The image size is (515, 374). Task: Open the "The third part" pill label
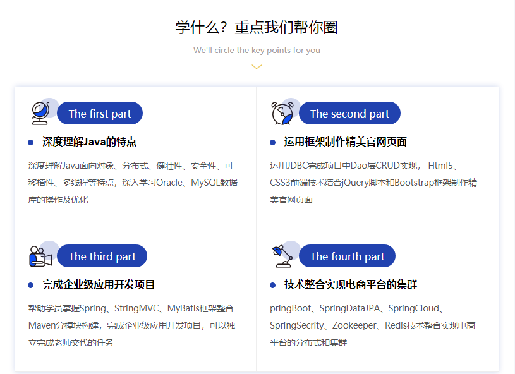pos(102,256)
